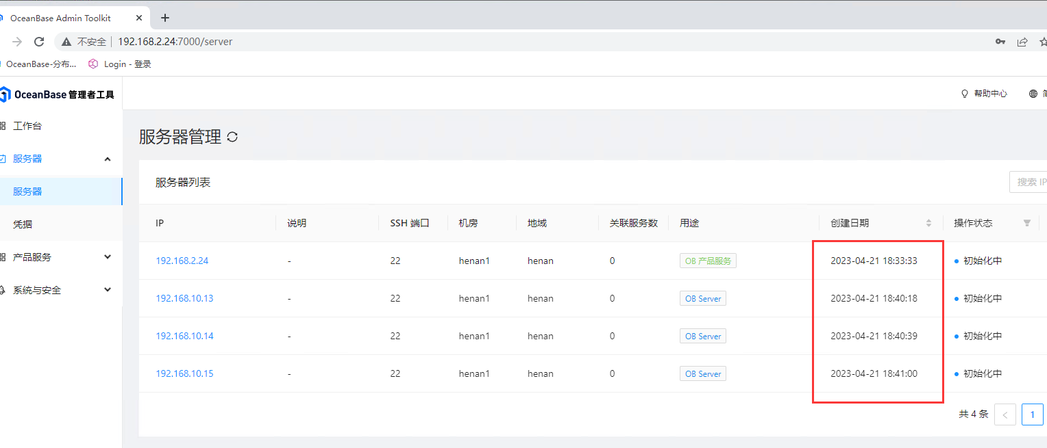Click date 2023-04-21 18:40:18

(x=874, y=298)
